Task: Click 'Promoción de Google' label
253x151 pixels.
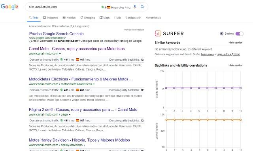Action: coord(134,30)
